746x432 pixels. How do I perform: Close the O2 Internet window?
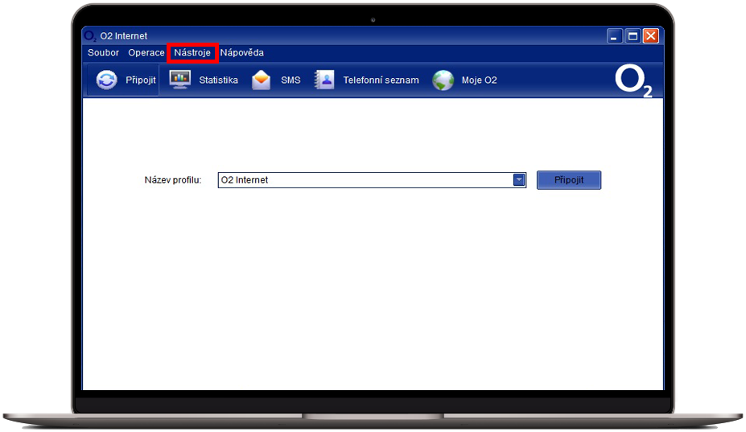pos(651,36)
